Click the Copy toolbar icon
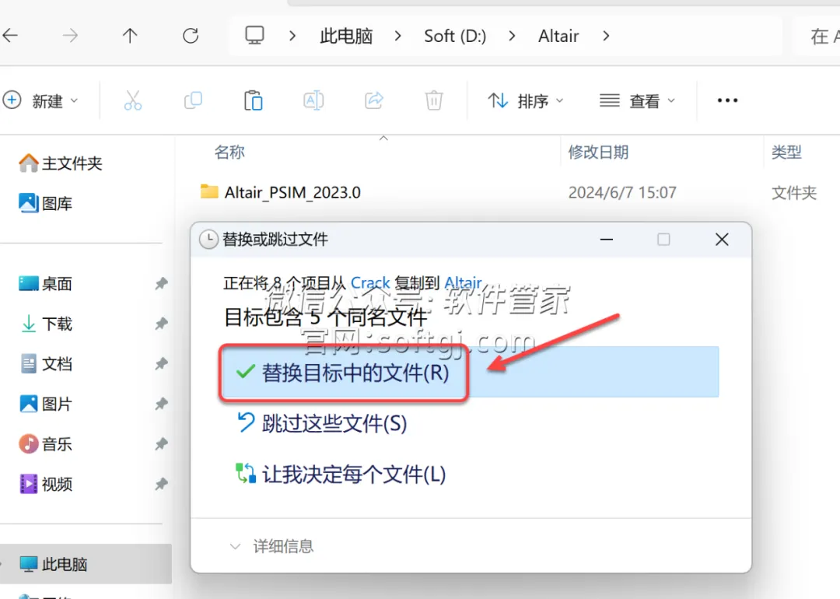This screenshot has width=840, height=599. pyautogui.click(x=193, y=100)
